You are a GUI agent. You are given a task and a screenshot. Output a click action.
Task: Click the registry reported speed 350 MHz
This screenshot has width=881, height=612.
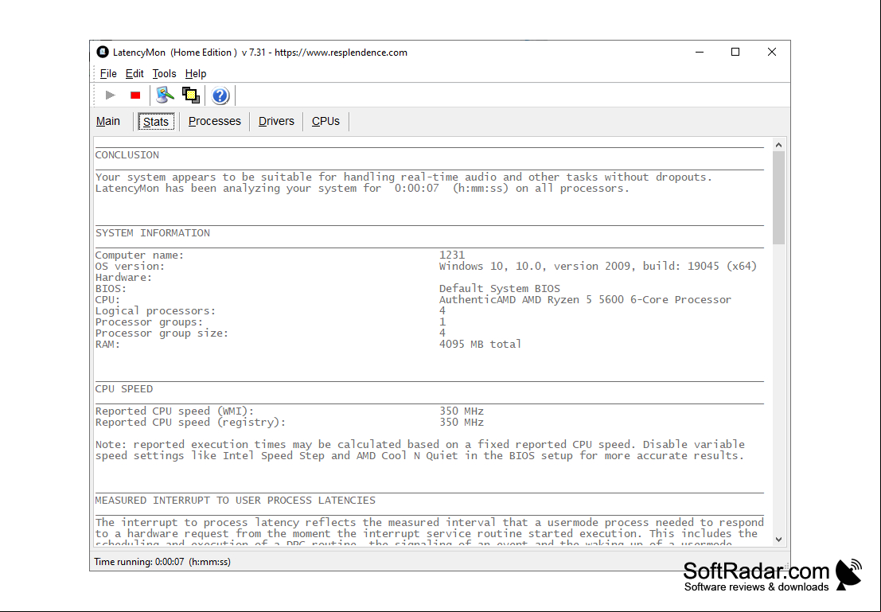462,423
